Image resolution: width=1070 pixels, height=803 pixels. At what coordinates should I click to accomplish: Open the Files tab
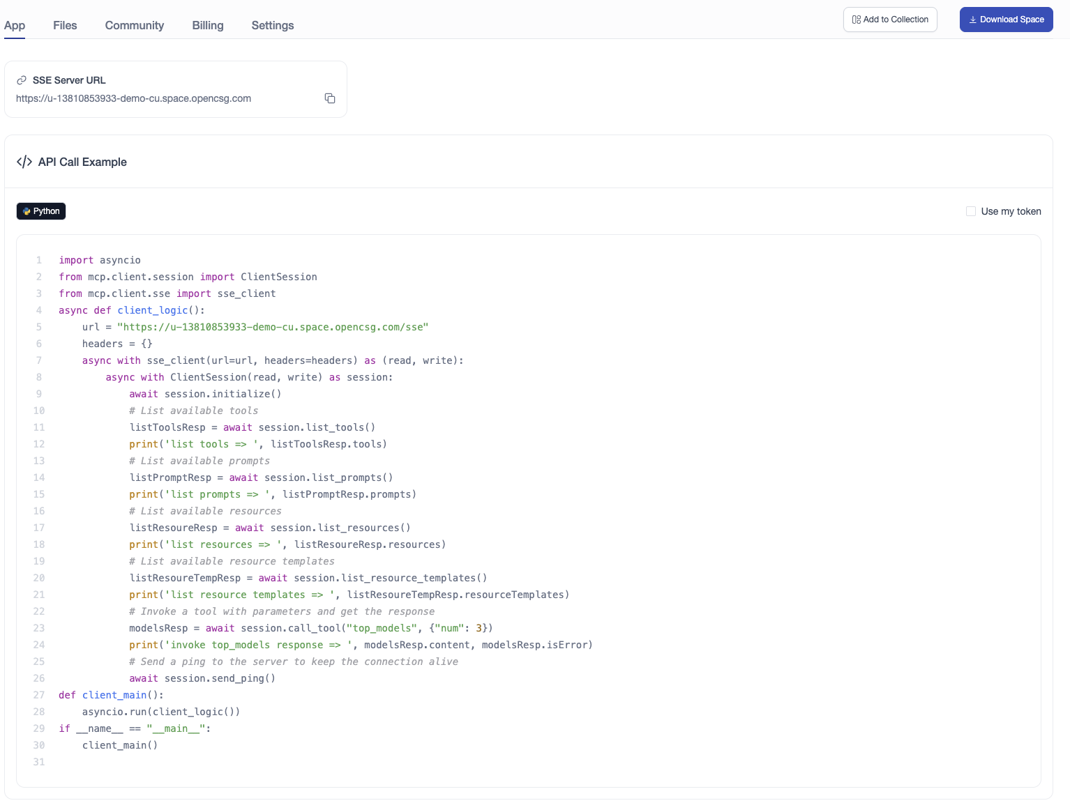(65, 25)
